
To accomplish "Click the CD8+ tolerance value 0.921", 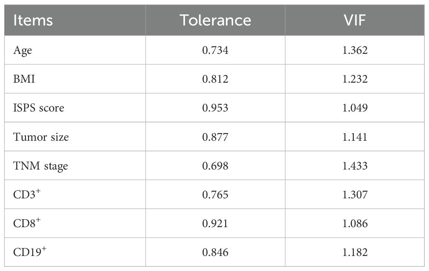I will 215,223.
